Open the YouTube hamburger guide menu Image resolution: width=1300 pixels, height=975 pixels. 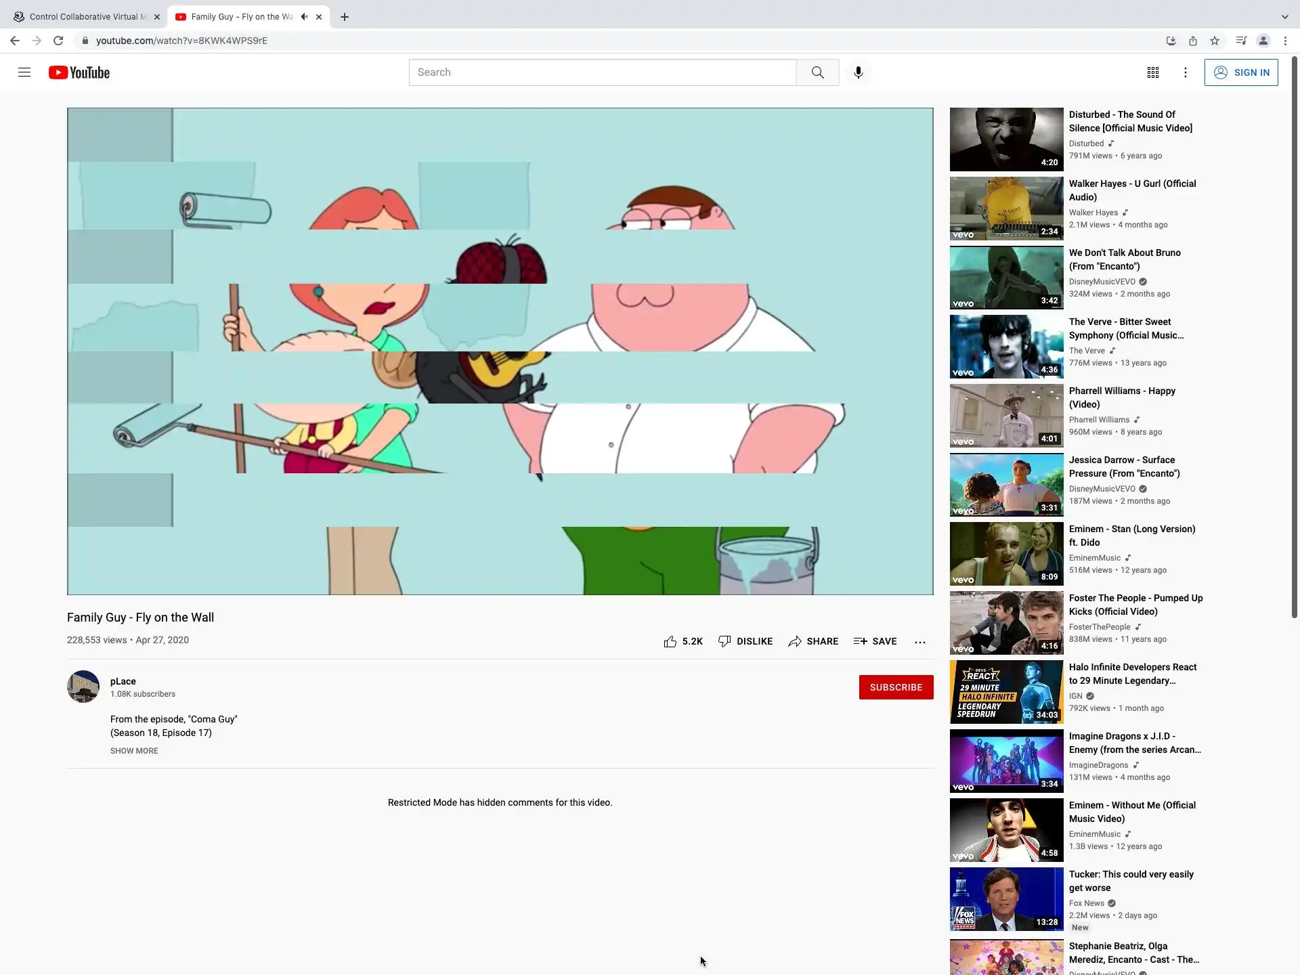coord(24,72)
